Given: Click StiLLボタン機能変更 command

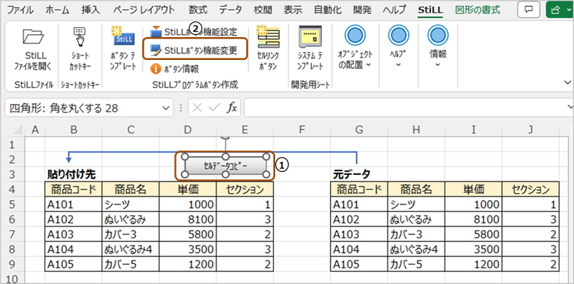Looking at the screenshot, I should click(x=194, y=50).
